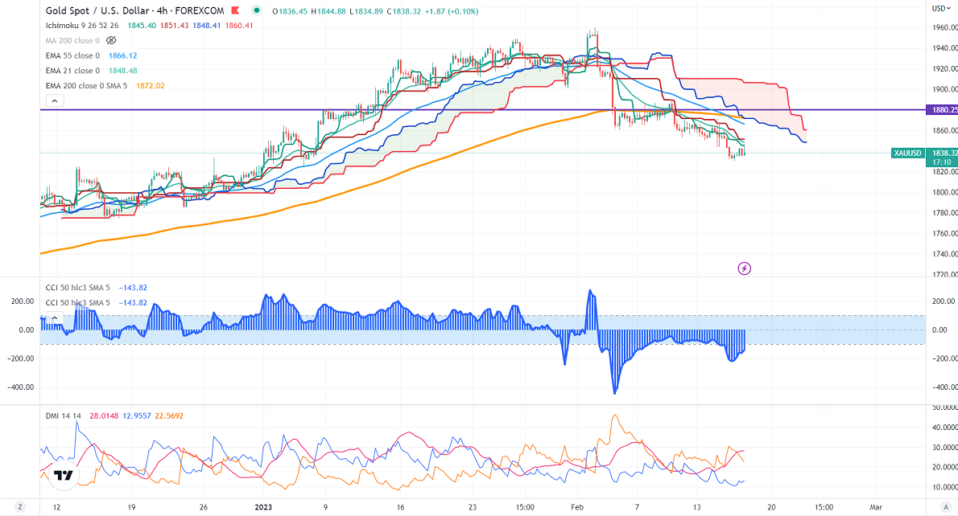Click the Gold Spot / U.S. Dollar title
This screenshot has width=958, height=516.
pyautogui.click(x=110, y=10)
